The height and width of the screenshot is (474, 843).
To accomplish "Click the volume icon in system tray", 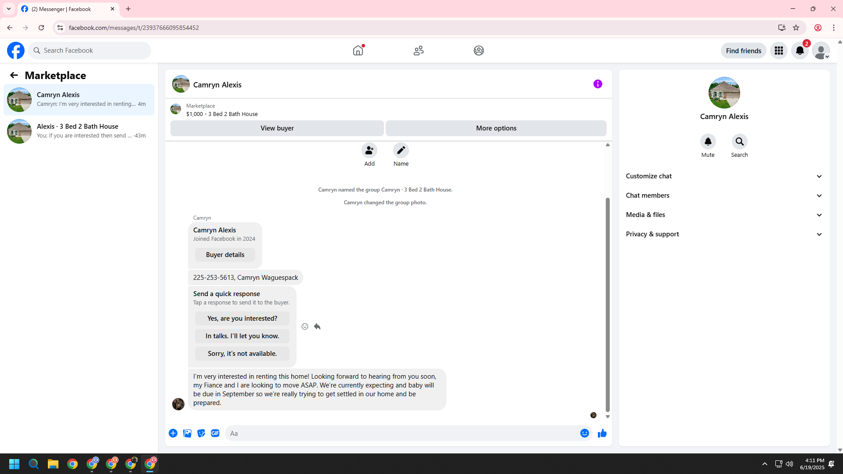I will click(789, 464).
